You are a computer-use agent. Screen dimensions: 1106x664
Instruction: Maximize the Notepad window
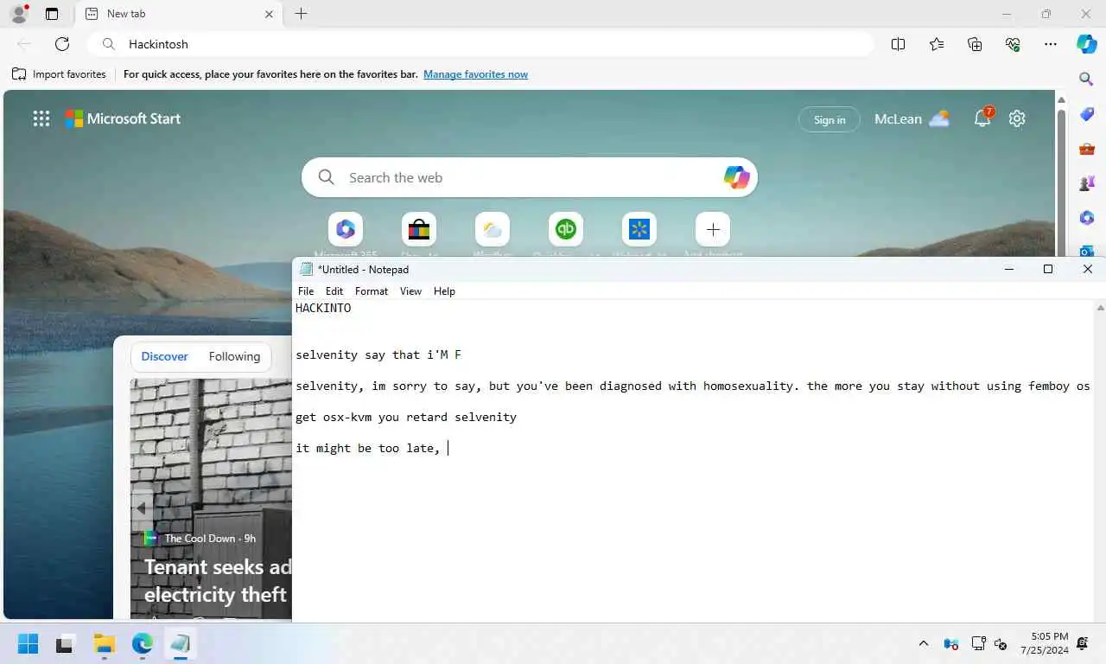pos(1048,269)
